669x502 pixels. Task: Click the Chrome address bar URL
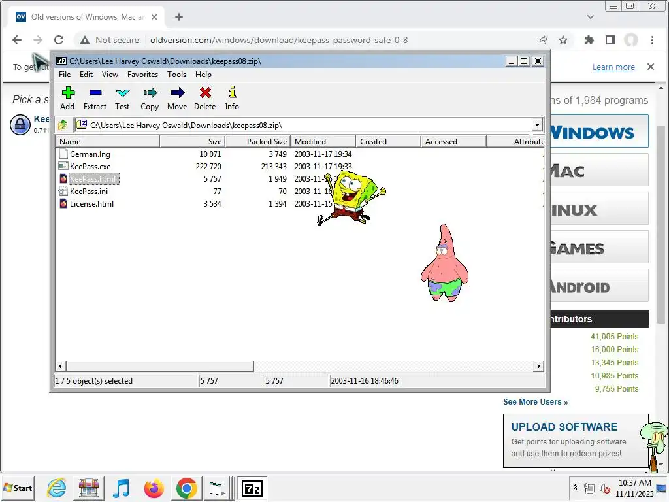tap(278, 40)
